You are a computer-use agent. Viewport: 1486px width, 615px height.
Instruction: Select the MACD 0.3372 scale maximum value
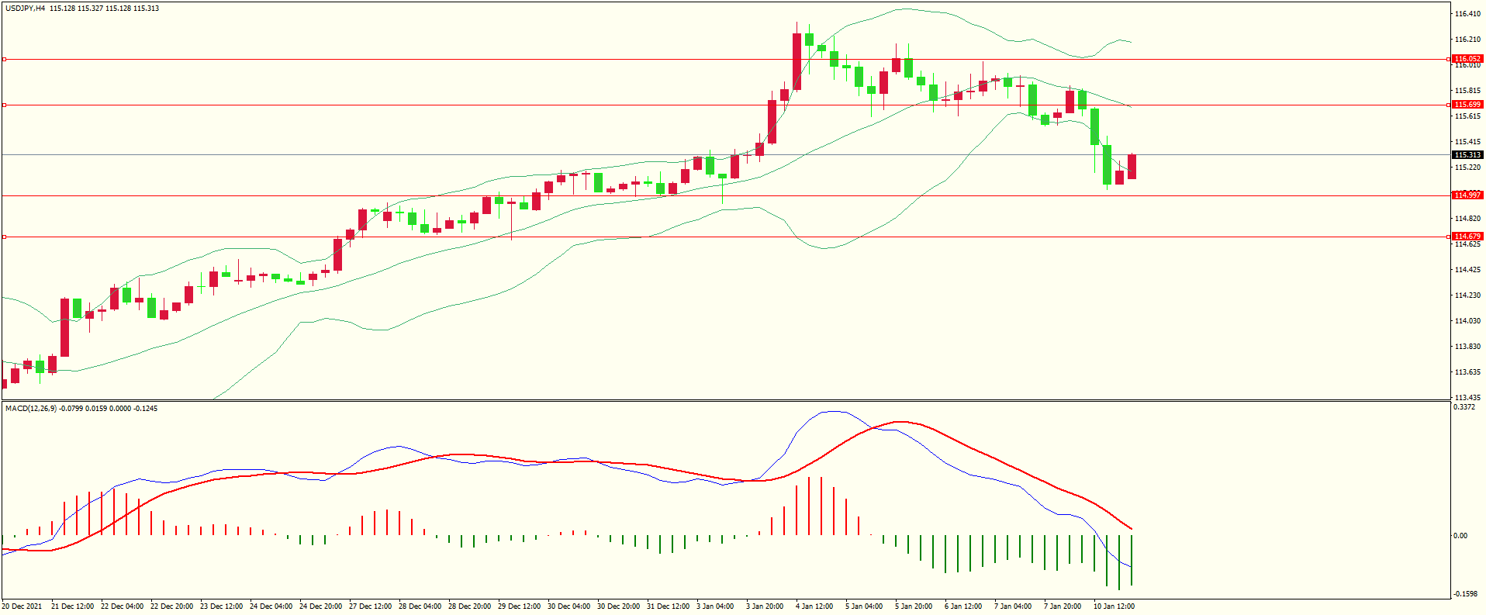click(x=1464, y=407)
